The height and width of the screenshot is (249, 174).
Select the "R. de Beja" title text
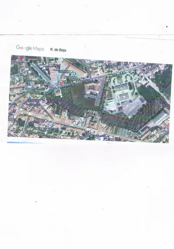(58, 50)
